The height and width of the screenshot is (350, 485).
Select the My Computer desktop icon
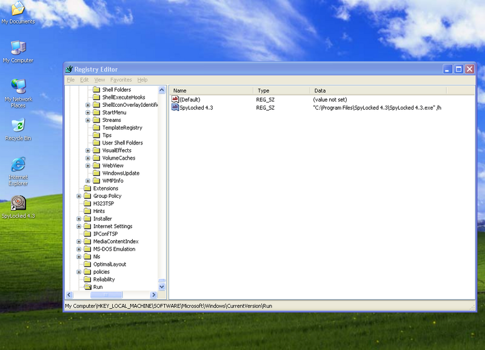18,52
